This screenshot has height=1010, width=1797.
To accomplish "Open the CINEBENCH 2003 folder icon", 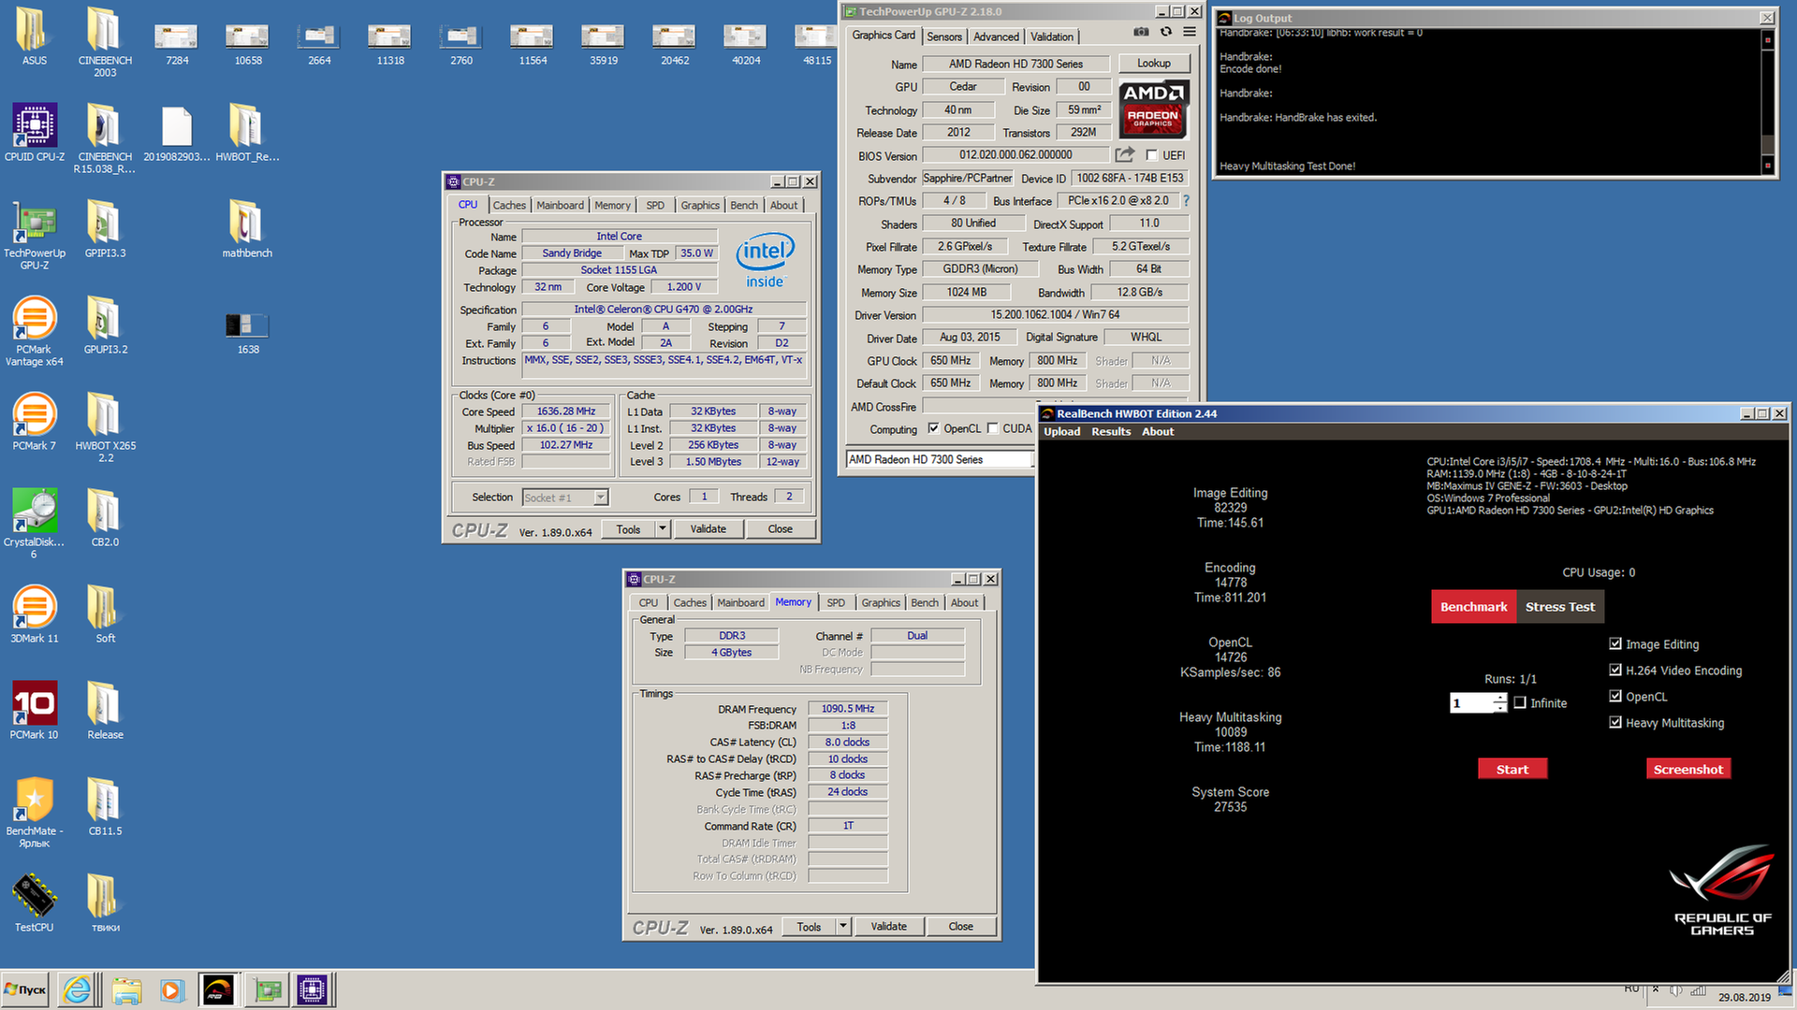I will click(x=105, y=41).
